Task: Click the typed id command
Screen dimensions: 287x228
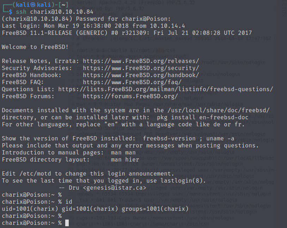Action: coord(68,202)
